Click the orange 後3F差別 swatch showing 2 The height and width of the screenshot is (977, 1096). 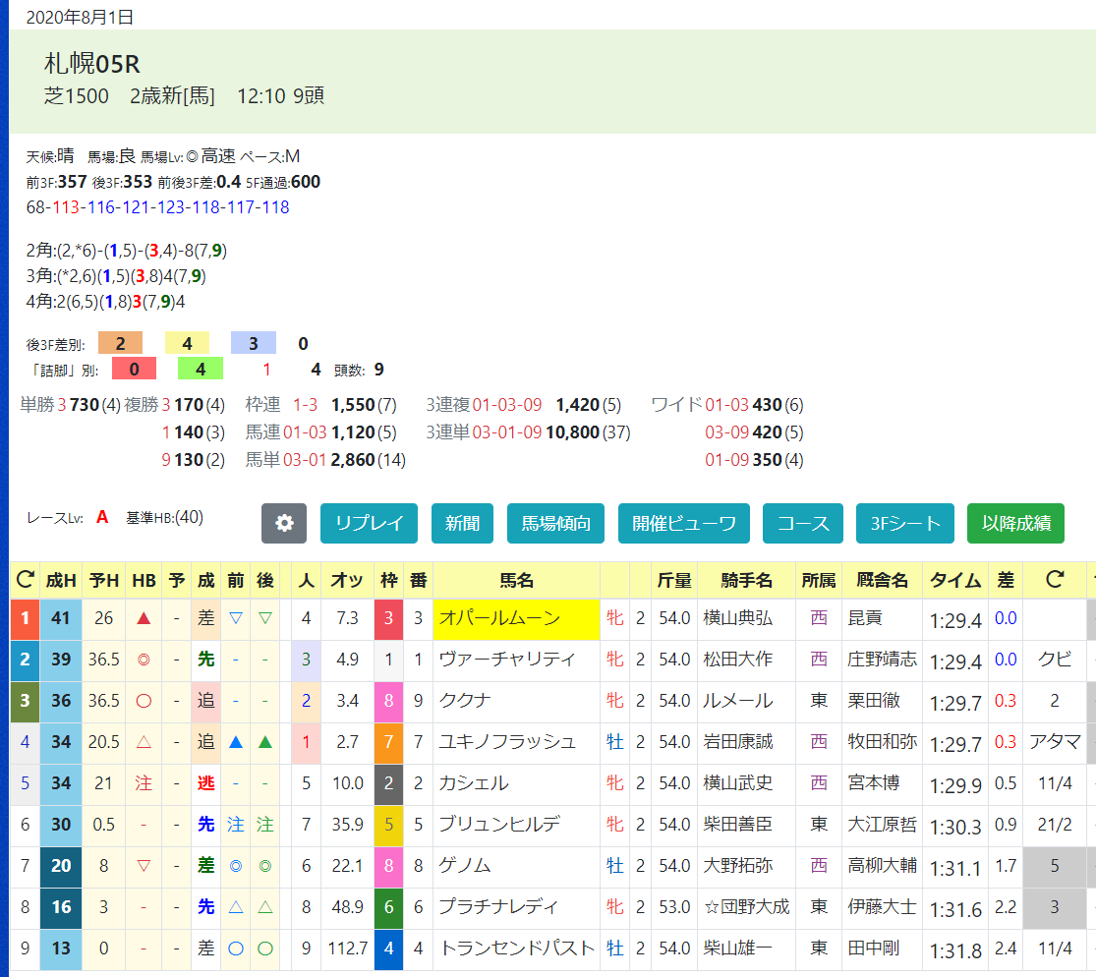coord(120,343)
